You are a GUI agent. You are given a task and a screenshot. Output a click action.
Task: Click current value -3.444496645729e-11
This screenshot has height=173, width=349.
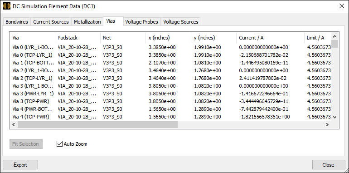coord(263,101)
